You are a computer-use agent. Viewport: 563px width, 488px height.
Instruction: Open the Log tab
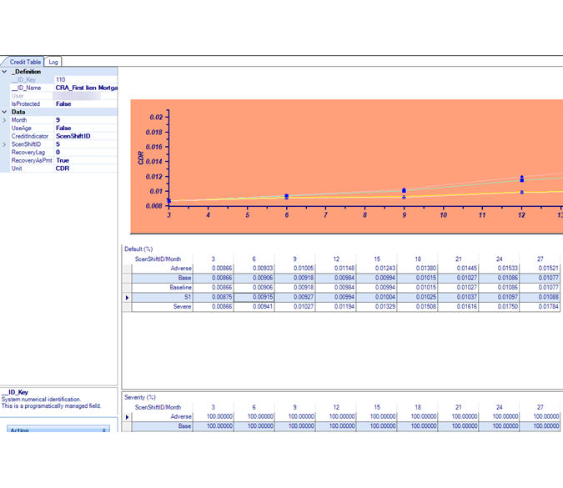[53, 62]
